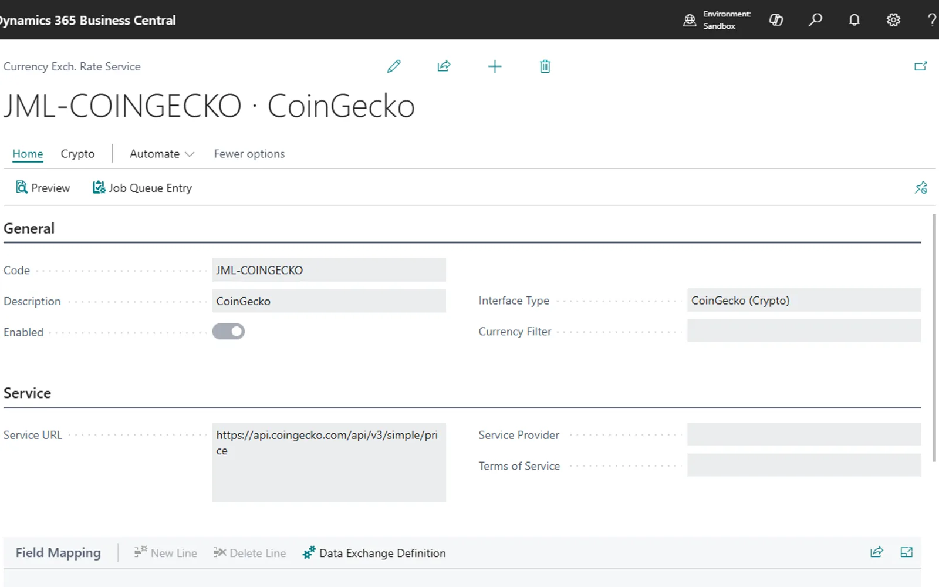Collapse the Service section header
This screenshot has width=939, height=587.
coord(28,393)
